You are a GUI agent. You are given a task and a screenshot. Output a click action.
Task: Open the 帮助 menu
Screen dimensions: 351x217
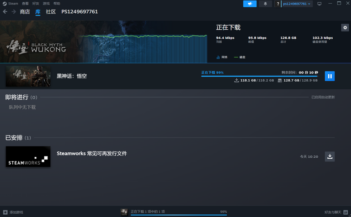(x=57, y=4)
